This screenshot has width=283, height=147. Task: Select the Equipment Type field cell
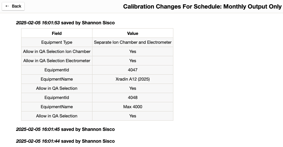pos(57,42)
